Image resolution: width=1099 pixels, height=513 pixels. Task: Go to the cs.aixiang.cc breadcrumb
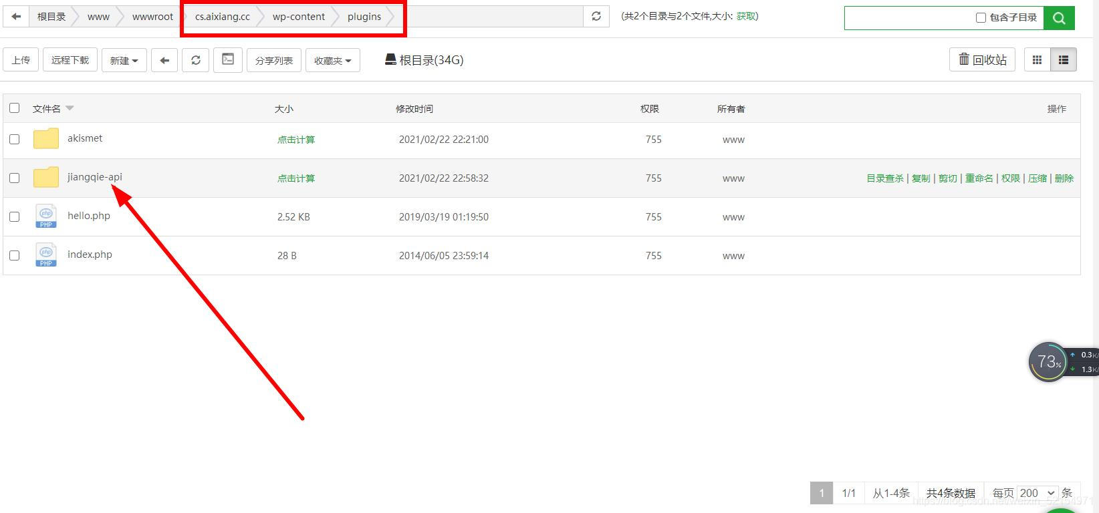pyautogui.click(x=223, y=17)
